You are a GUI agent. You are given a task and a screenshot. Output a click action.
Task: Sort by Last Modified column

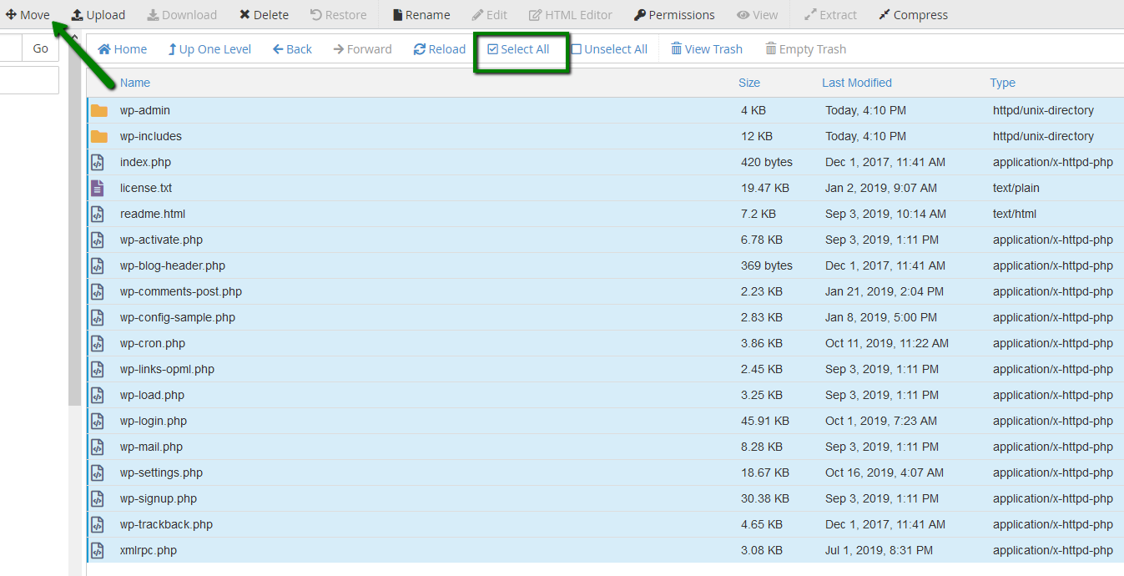pos(857,83)
